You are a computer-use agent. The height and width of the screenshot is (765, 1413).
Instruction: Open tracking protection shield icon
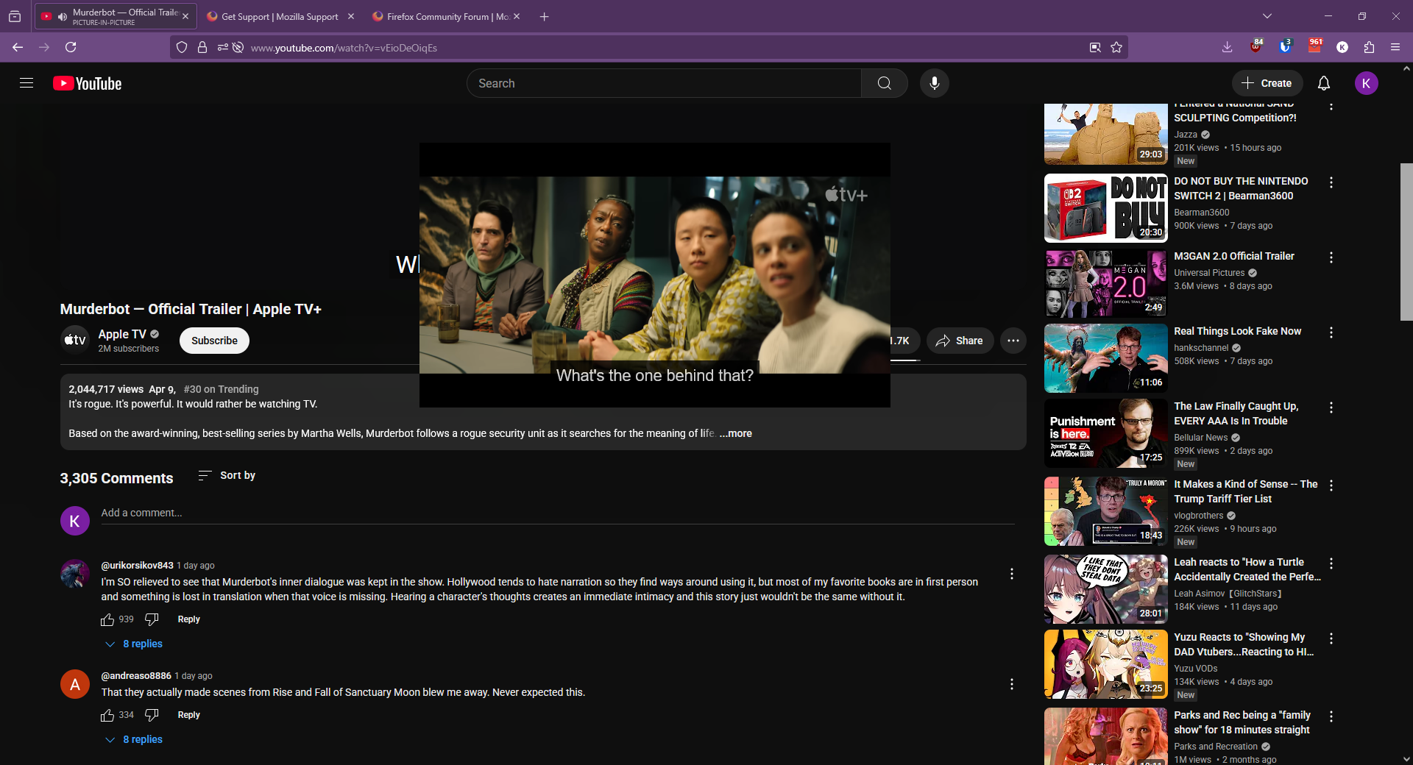[x=182, y=47]
